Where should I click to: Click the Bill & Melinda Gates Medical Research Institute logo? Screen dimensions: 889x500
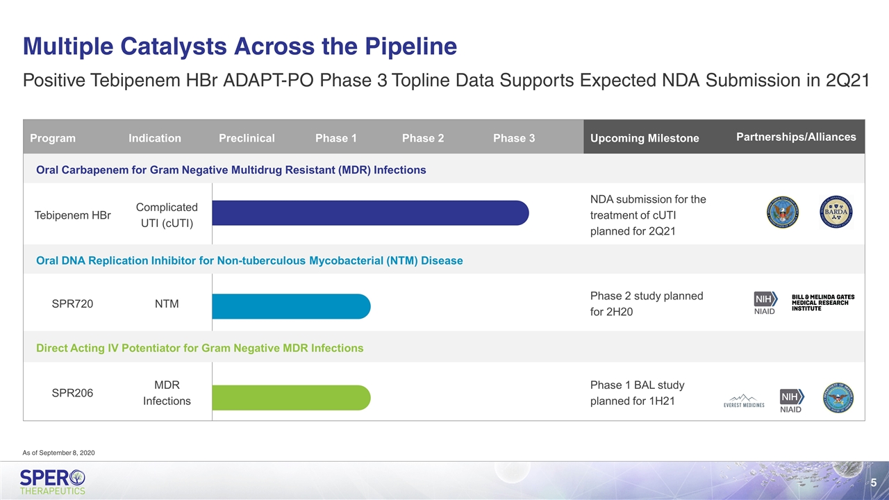pyautogui.click(x=823, y=302)
